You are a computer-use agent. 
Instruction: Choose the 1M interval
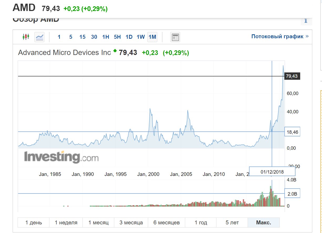point(152,37)
